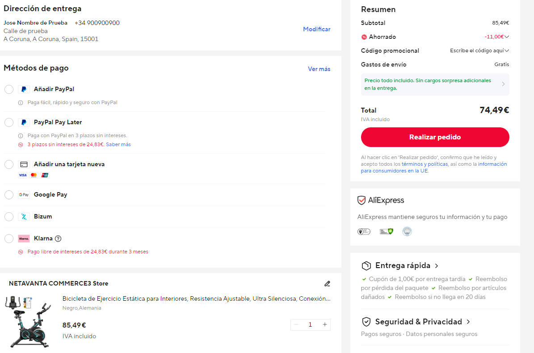Click the round blue seal badge
The height and width of the screenshot is (353, 534).
407,231
